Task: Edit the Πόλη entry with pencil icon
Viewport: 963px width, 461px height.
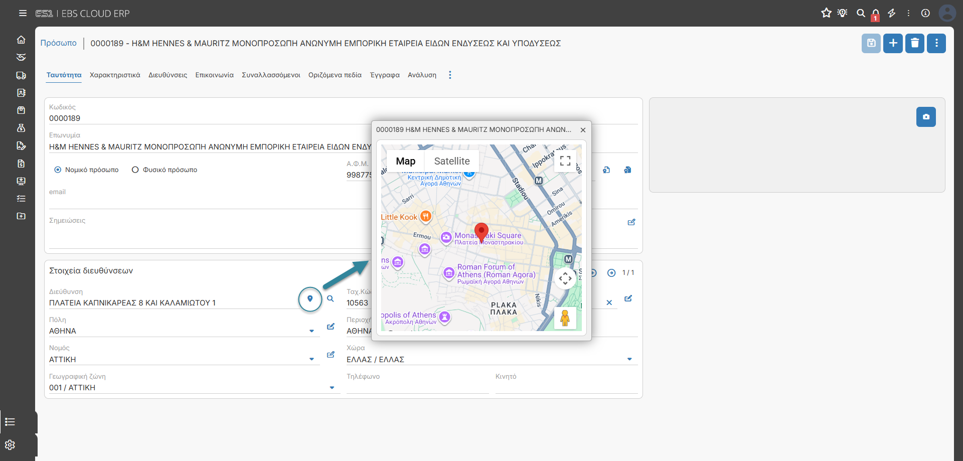Action: [x=331, y=327]
